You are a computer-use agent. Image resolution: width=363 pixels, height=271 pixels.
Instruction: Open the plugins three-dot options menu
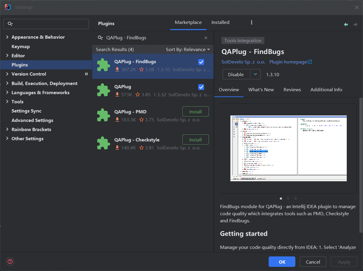[252, 22]
